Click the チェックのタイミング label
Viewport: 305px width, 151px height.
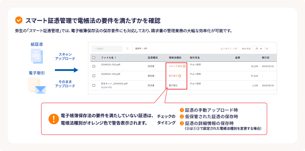tap(166, 119)
